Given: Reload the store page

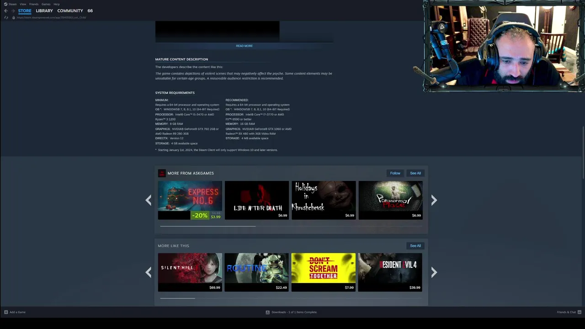Looking at the screenshot, I should click(x=6, y=17).
